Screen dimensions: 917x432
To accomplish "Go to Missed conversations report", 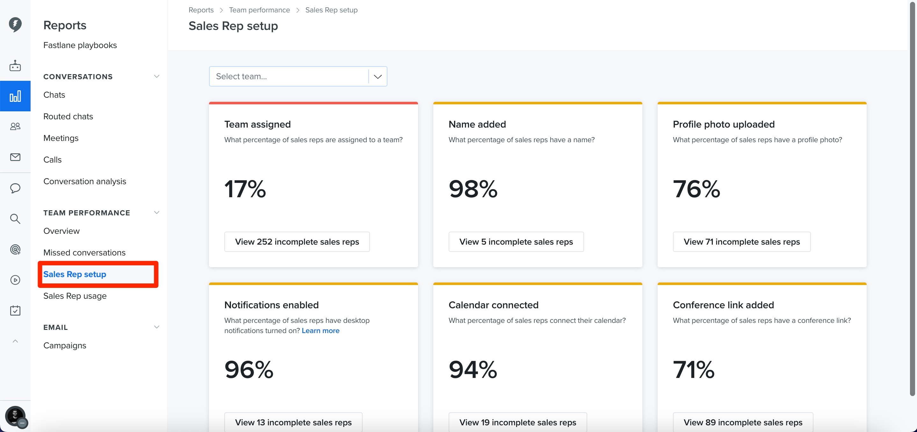I will [x=84, y=253].
